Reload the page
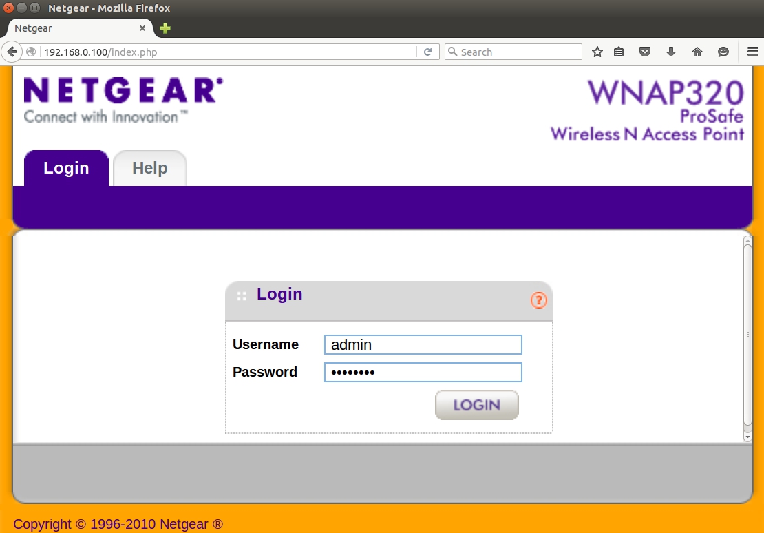Screen dimensions: 764x533 pos(428,52)
